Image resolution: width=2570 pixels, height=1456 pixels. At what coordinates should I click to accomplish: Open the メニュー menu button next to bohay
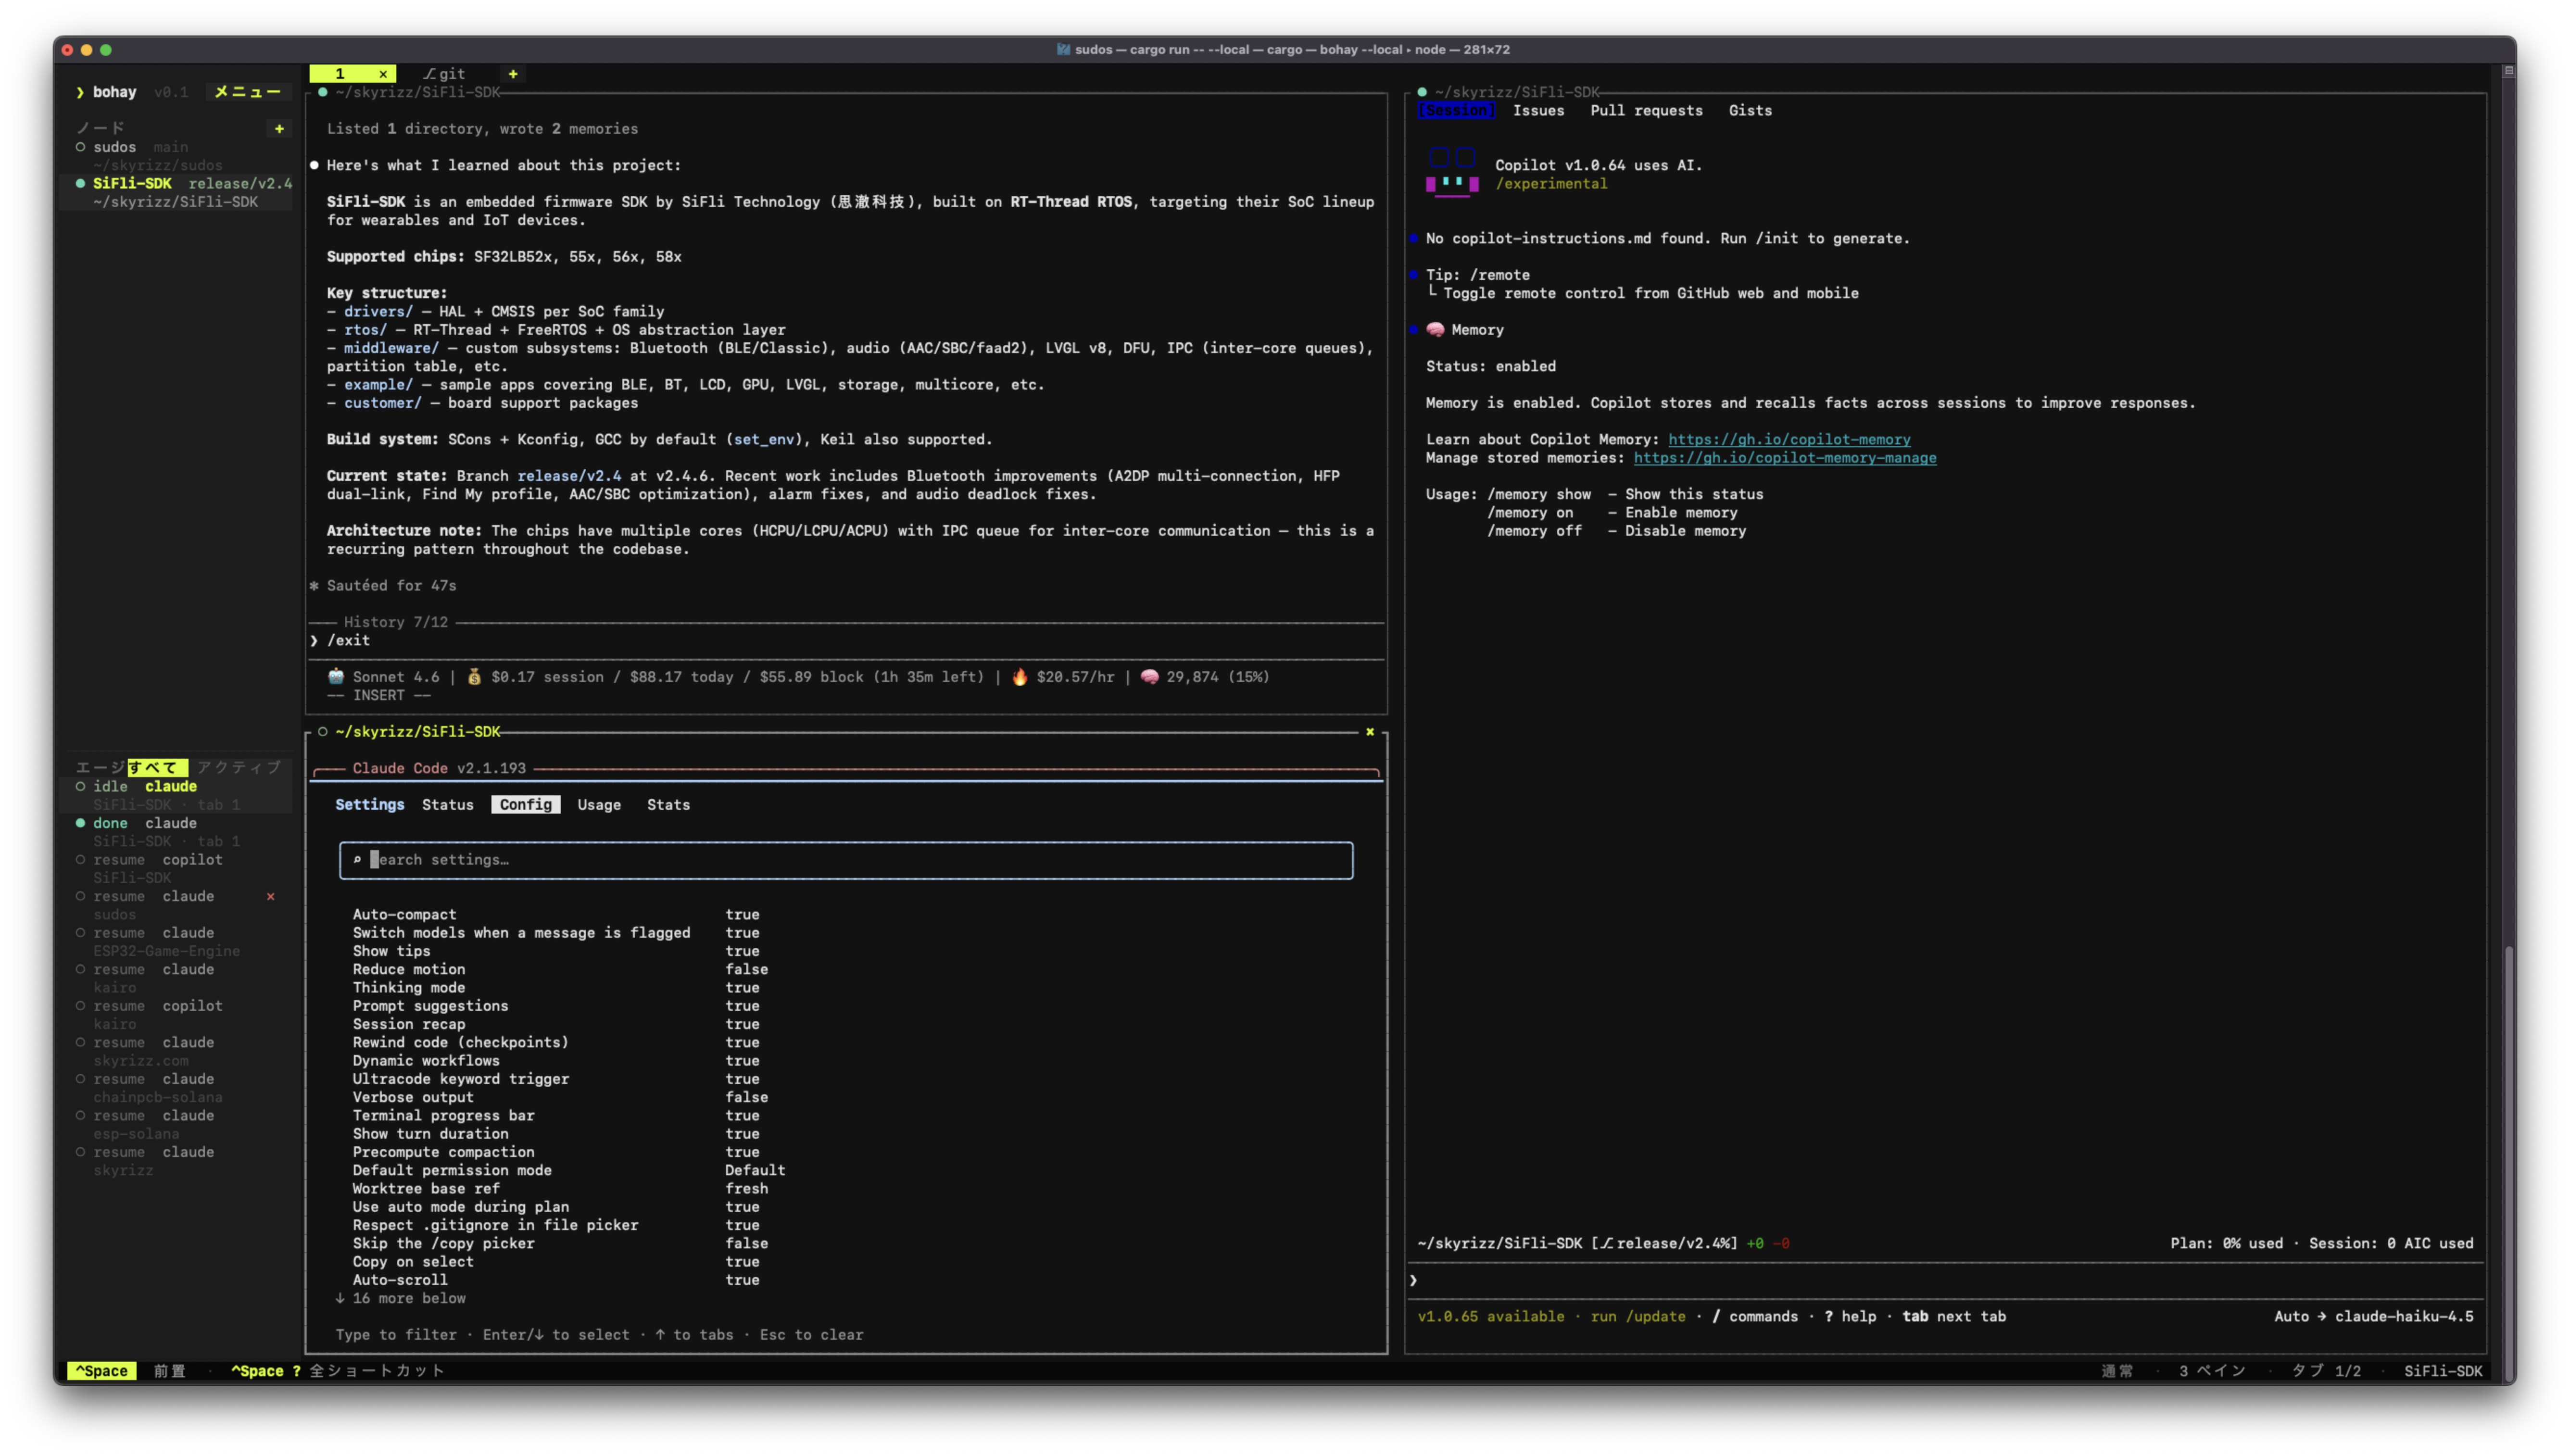click(248, 92)
